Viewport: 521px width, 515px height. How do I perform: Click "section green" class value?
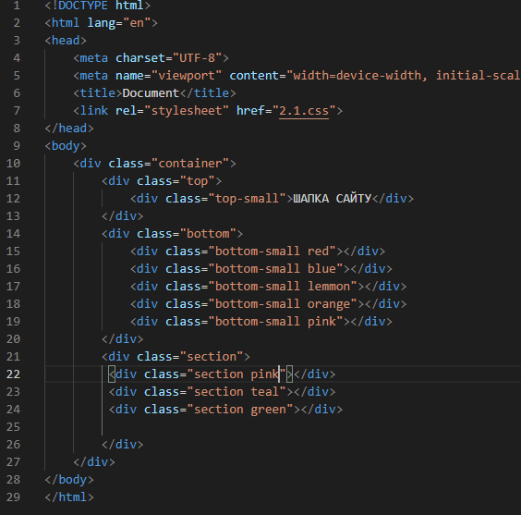[240, 410]
